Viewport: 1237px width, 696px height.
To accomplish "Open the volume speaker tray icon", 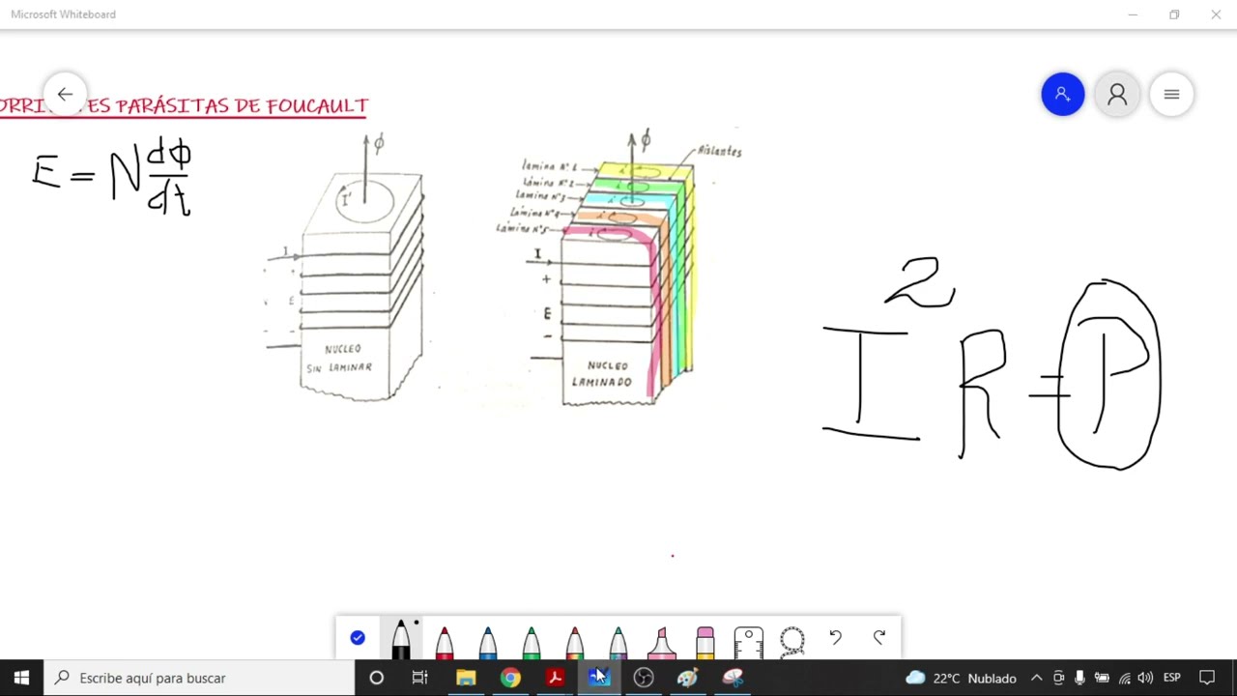I will (1145, 678).
